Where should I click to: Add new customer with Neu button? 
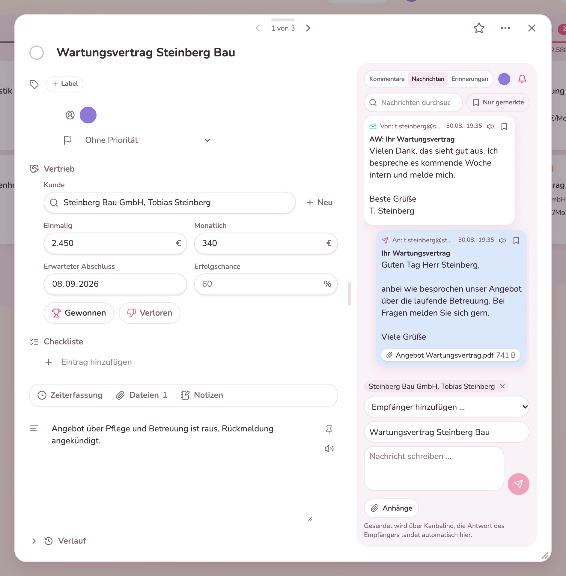(x=320, y=202)
